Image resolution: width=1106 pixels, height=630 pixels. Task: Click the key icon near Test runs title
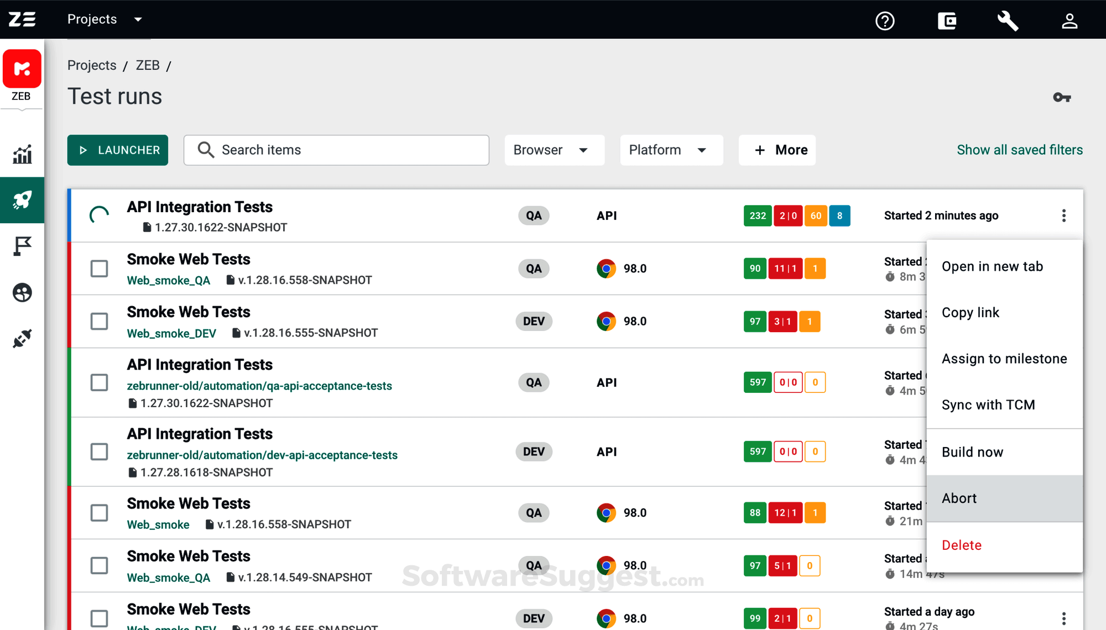pyautogui.click(x=1062, y=97)
